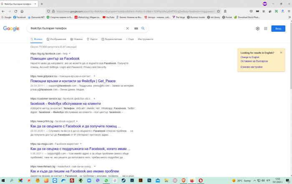The image size is (292, 184).
Task: Open WhatsApp from the taskbar
Action: tap(106, 181)
